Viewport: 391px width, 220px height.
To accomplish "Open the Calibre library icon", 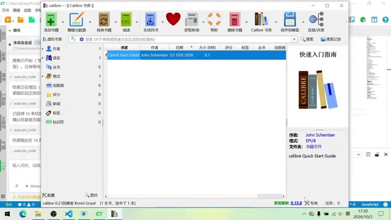I will pyautogui.click(x=261, y=20).
